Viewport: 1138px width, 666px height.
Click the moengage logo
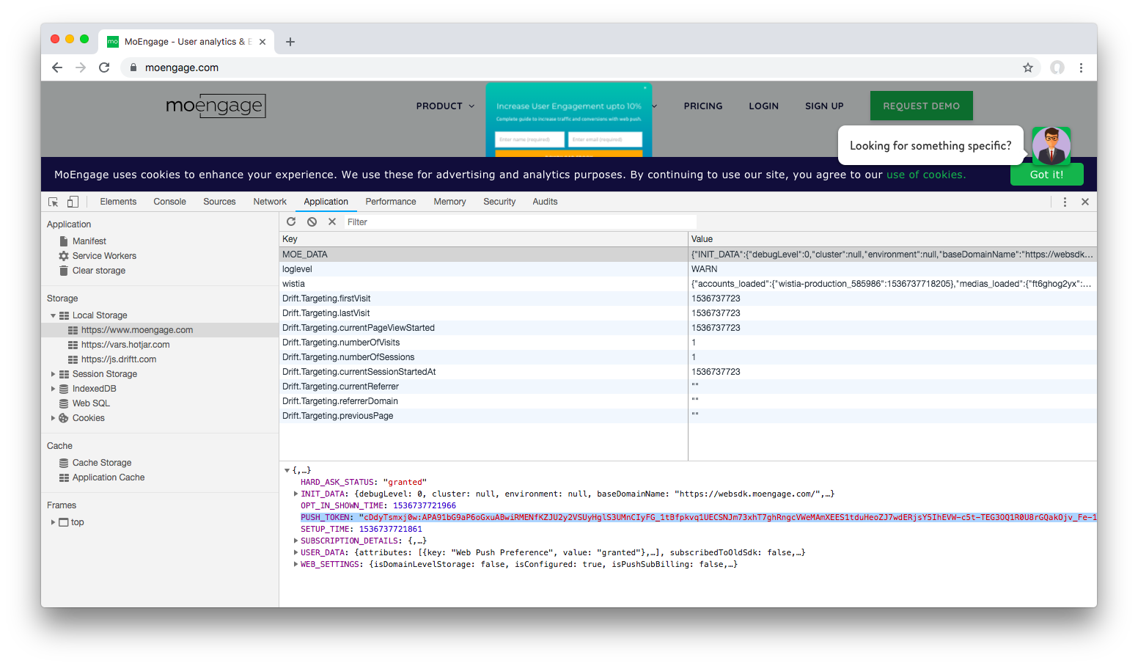216,106
